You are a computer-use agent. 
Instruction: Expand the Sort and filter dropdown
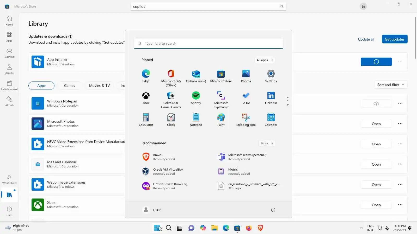click(391, 85)
